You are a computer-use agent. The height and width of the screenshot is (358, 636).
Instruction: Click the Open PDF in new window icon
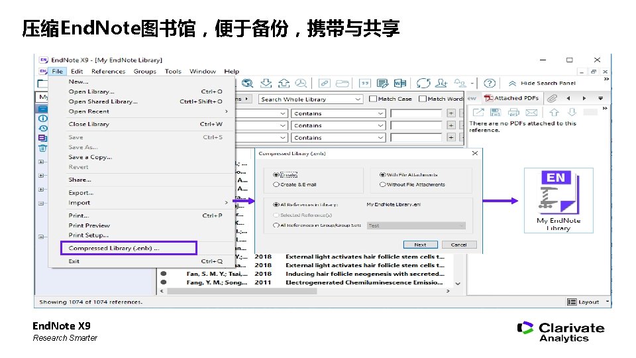pos(478,112)
